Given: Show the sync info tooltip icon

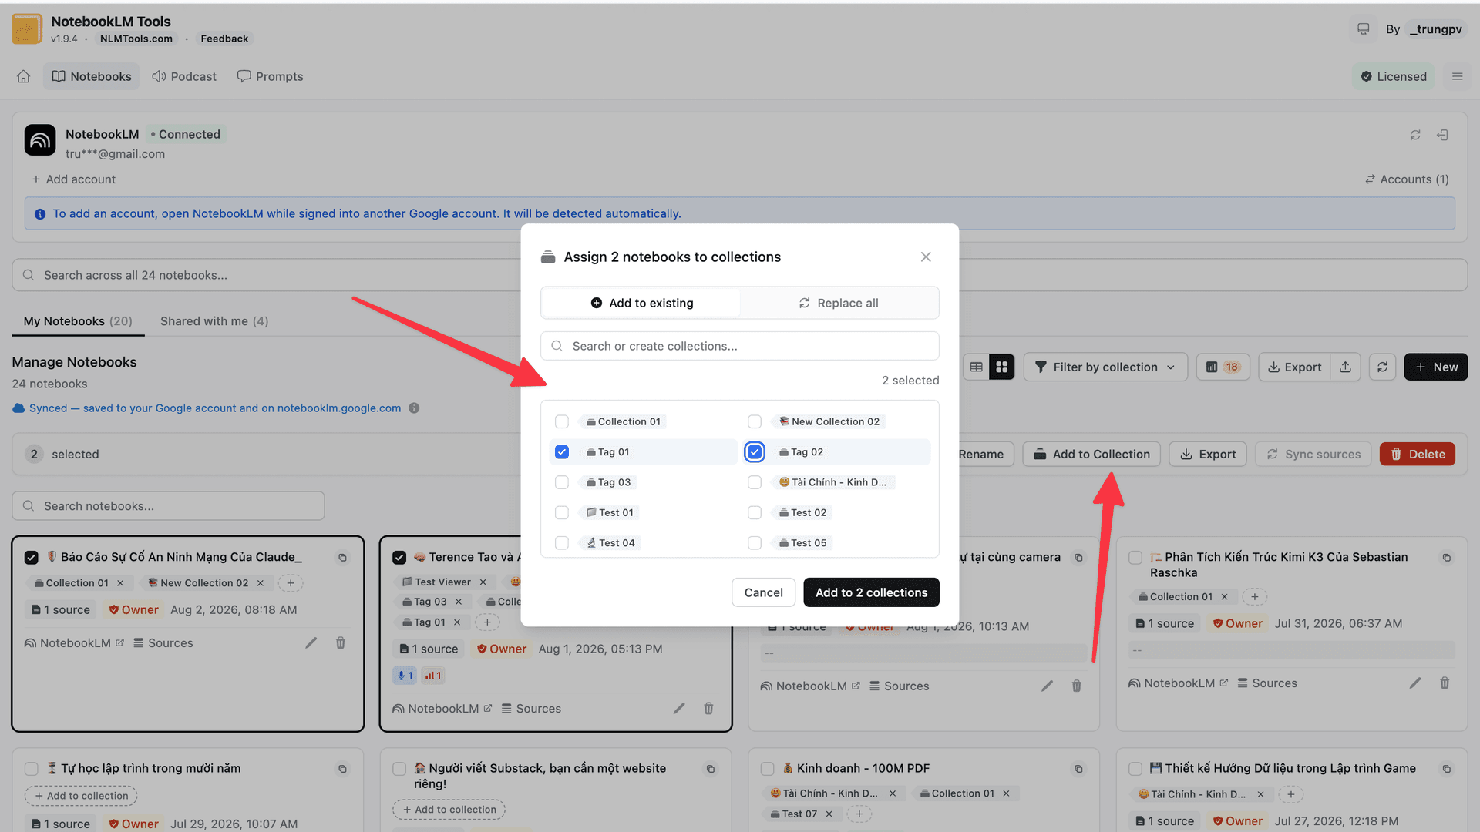Looking at the screenshot, I should tap(414, 408).
